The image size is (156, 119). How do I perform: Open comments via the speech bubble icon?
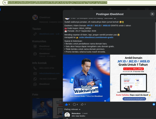[74, 104]
